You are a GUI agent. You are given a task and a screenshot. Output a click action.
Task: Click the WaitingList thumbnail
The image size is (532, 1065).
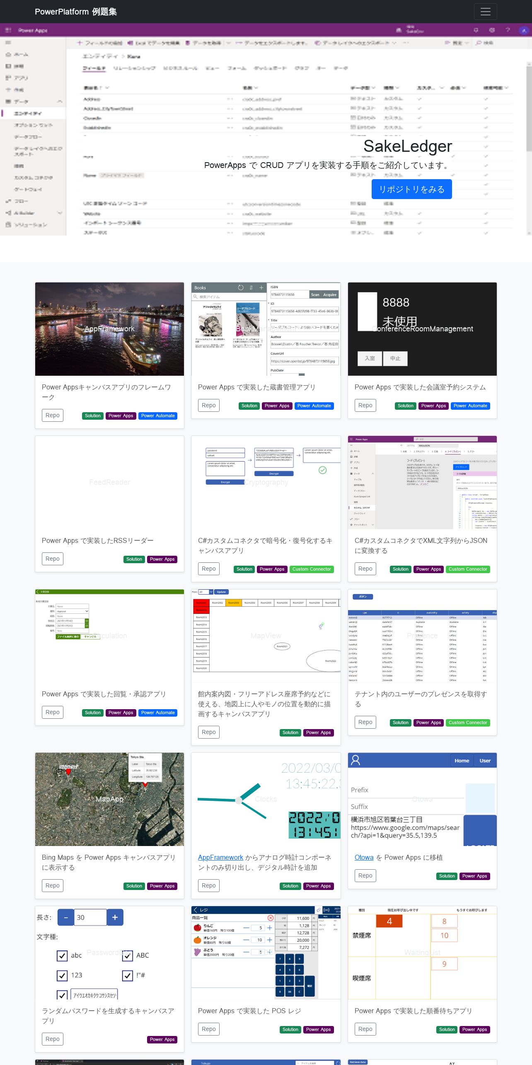pos(422,953)
